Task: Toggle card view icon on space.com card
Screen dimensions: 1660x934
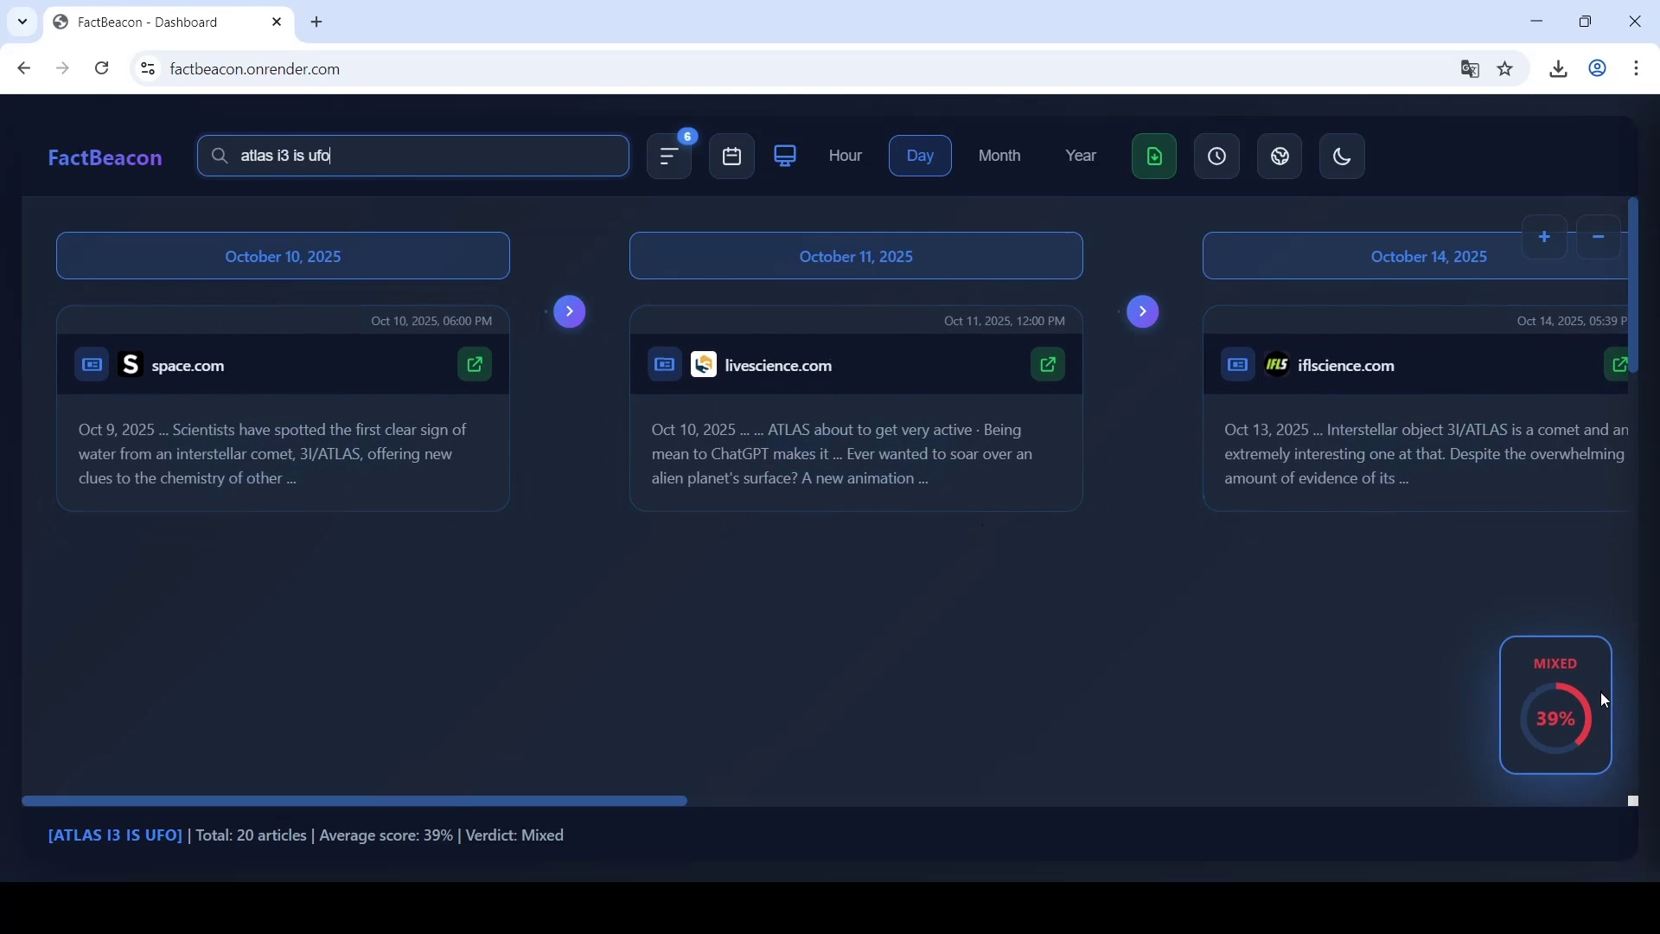Action: (x=92, y=365)
